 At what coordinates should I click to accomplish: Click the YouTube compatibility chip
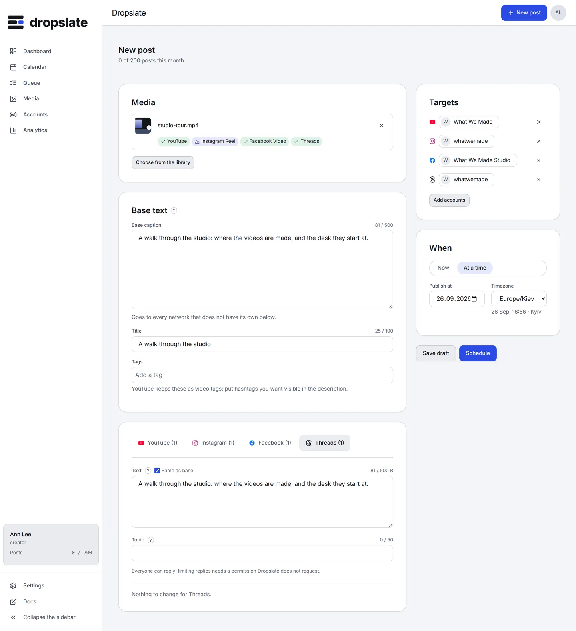[174, 141]
